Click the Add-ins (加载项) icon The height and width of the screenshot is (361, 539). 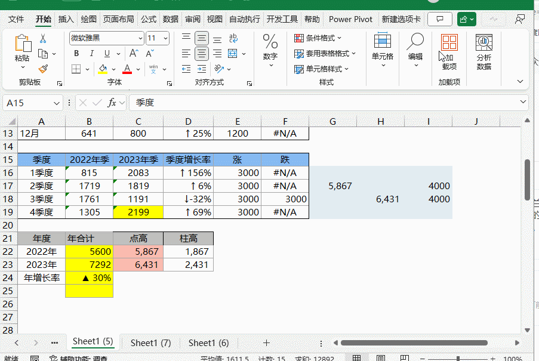(449, 52)
